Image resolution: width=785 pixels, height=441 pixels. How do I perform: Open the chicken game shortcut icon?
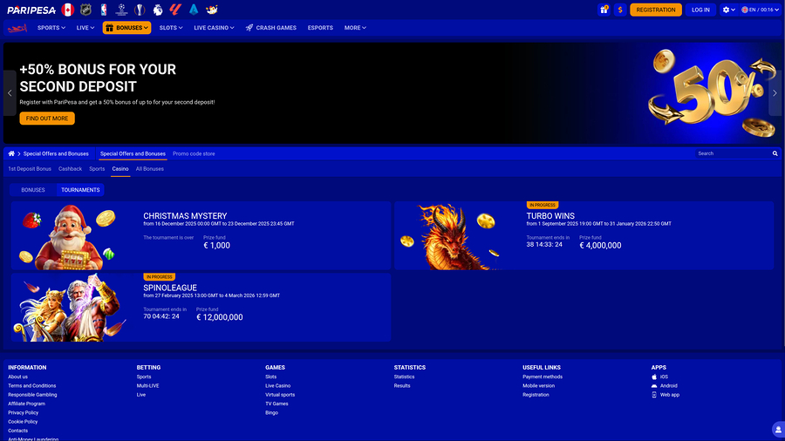point(212,10)
